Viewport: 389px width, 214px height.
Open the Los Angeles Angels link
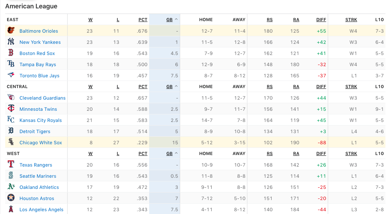tap(41, 210)
